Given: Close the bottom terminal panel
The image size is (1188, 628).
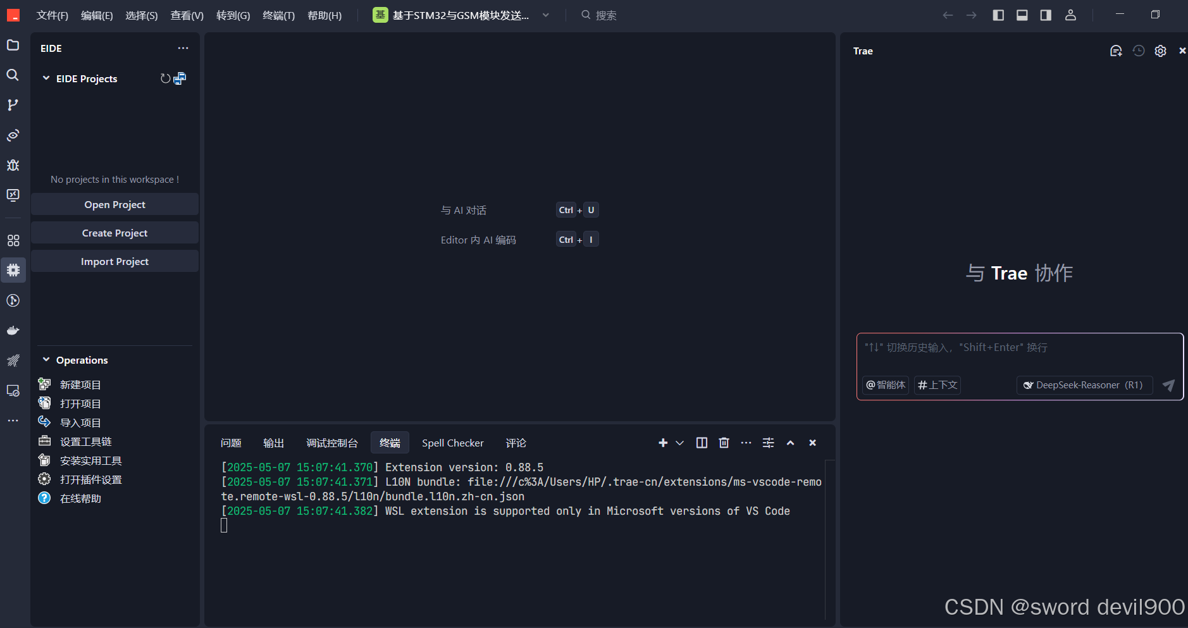Looking at the screenshot, I should pyautogui.click(x=812, y=443).
